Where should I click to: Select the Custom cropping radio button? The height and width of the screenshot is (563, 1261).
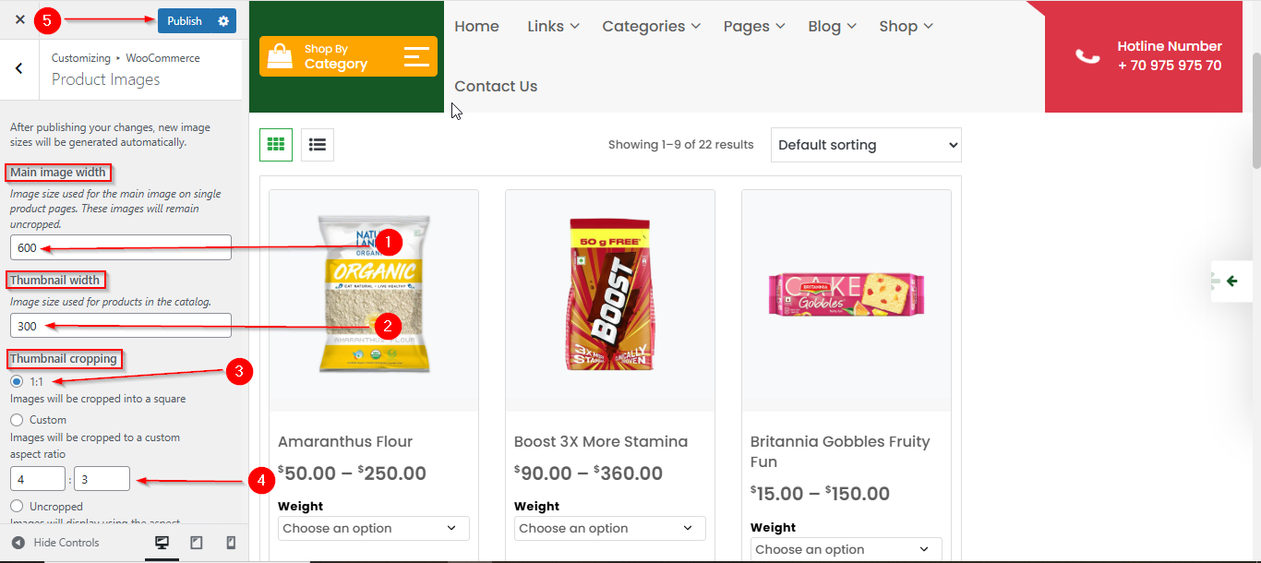pyautogui.click(x=17, y=420)
